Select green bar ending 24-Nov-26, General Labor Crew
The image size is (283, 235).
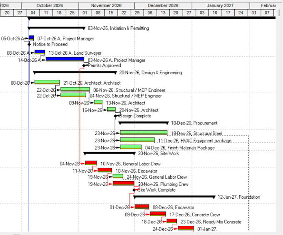point(118,176)
